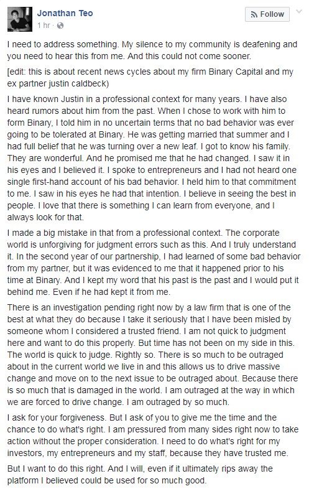Click the final paragraph starting 'But I want to do this right'

[x=140, y=475]
